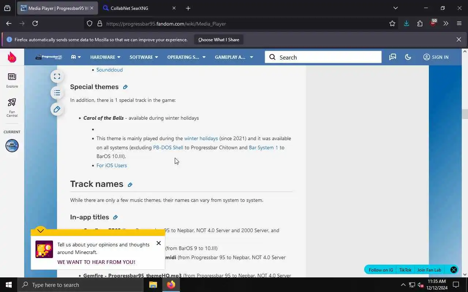Toggle dark theme with the moon icon
The height and width of the screenshot is (292, 468).
[x=408, y=57]
